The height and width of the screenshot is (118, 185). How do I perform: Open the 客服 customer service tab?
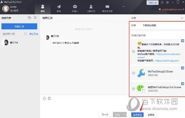click(43, 8)
